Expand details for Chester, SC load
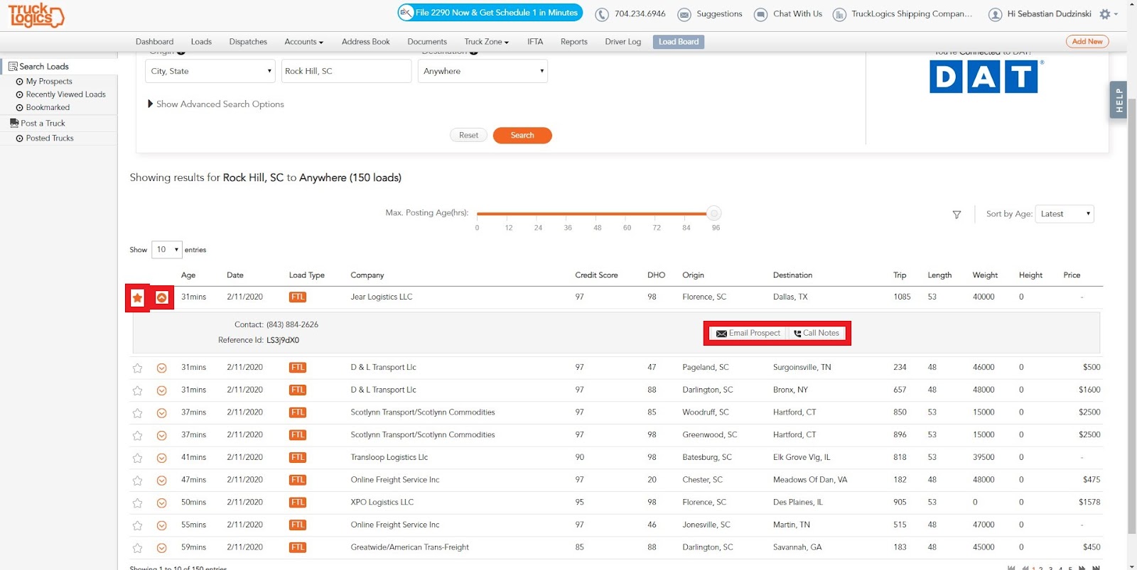 [x=162, y=481]
